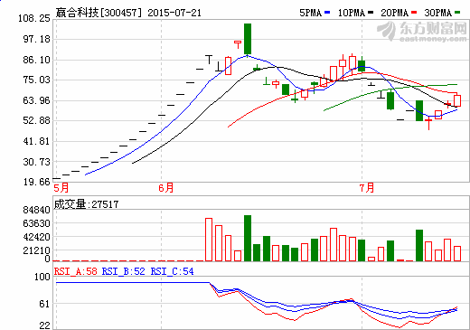
Task: Click the 42420 volume axis label
Action: point(36,237)
